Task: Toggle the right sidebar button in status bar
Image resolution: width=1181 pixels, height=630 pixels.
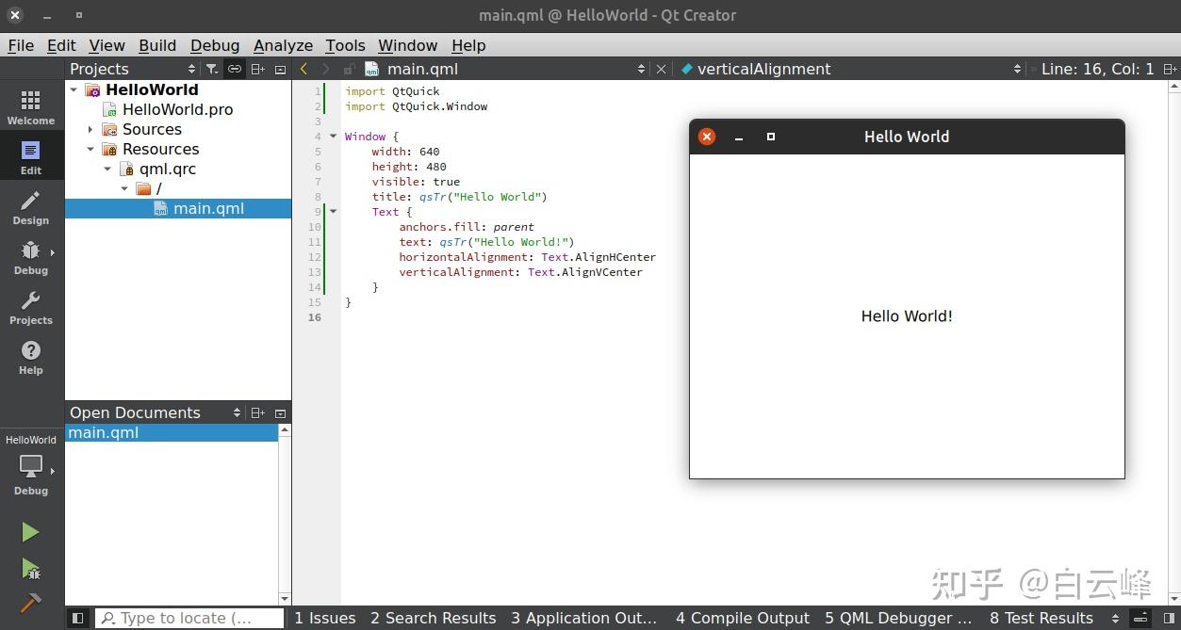Action: 1169,618
